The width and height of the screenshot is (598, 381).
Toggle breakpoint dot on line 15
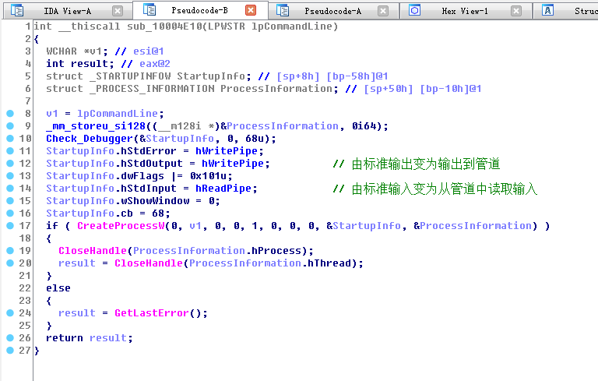10,201
